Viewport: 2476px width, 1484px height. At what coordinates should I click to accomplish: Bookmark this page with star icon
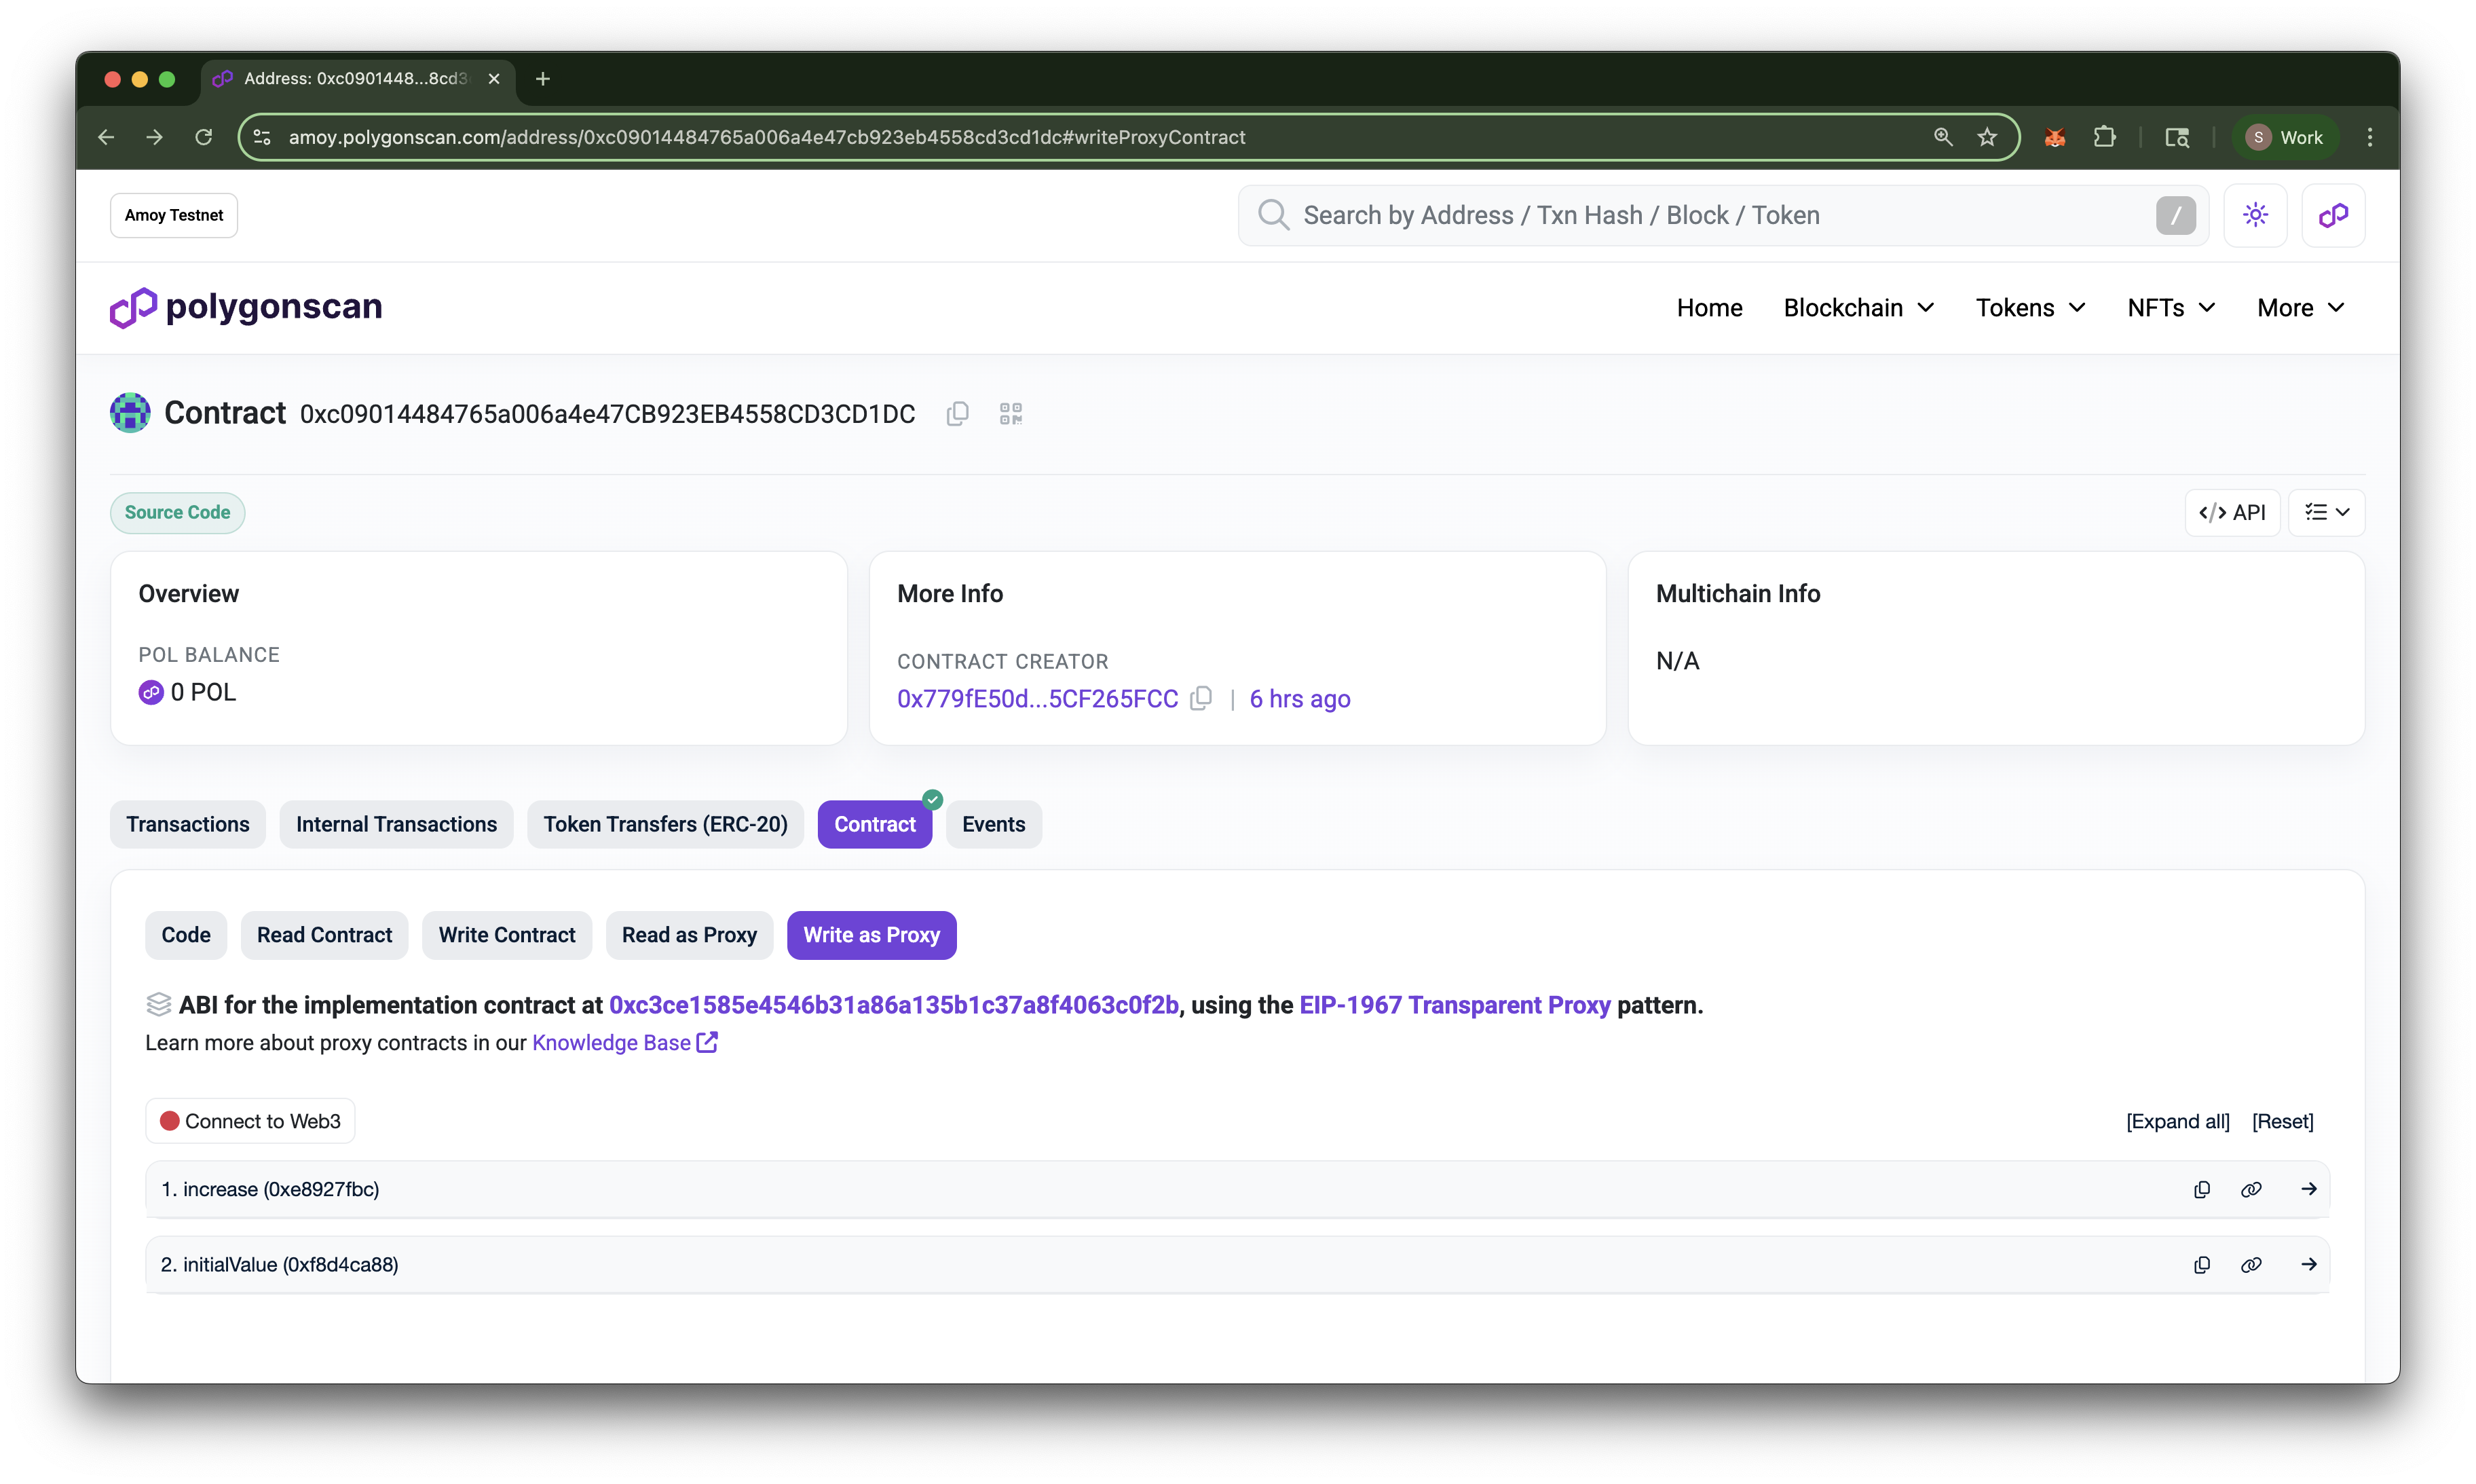(x=1987, y=138)
